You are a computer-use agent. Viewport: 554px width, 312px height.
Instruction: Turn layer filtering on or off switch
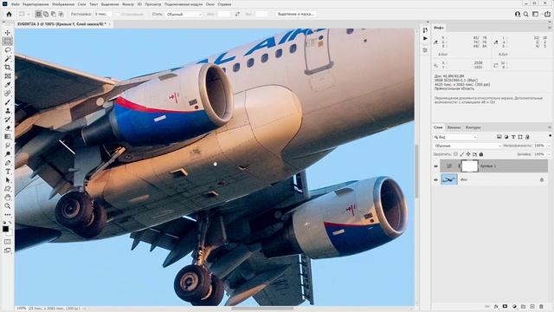[x=551, y=136]
